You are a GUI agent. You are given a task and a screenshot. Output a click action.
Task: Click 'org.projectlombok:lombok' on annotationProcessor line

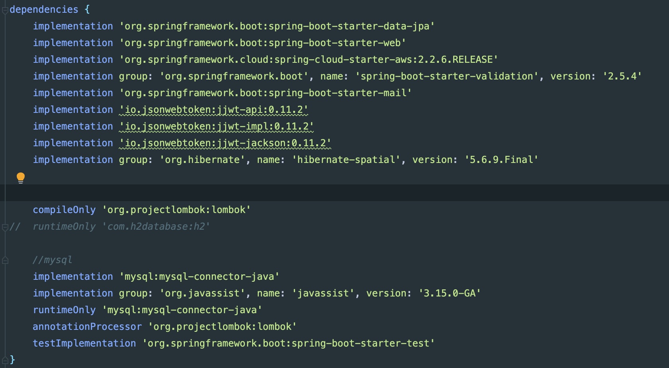tap(222, 327)
